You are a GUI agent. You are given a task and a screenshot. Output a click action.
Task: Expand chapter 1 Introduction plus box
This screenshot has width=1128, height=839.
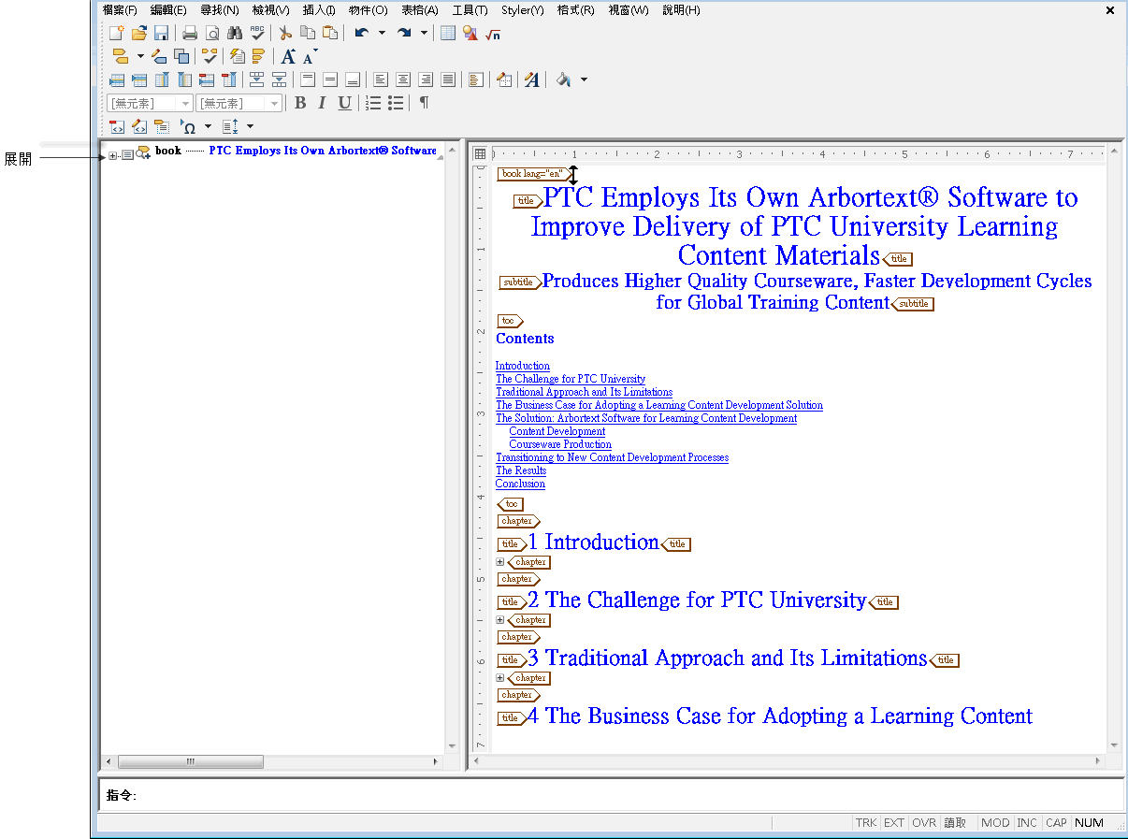499,562
